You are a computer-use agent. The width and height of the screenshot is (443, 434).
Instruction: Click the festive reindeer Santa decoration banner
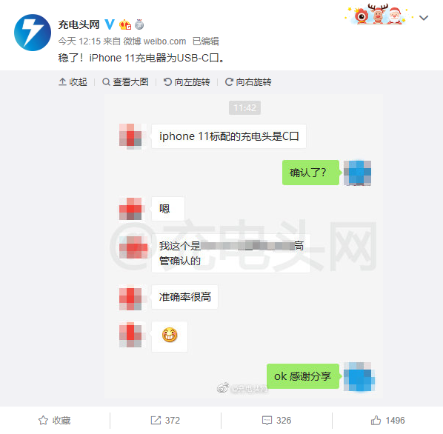click(x=378, y=14)
